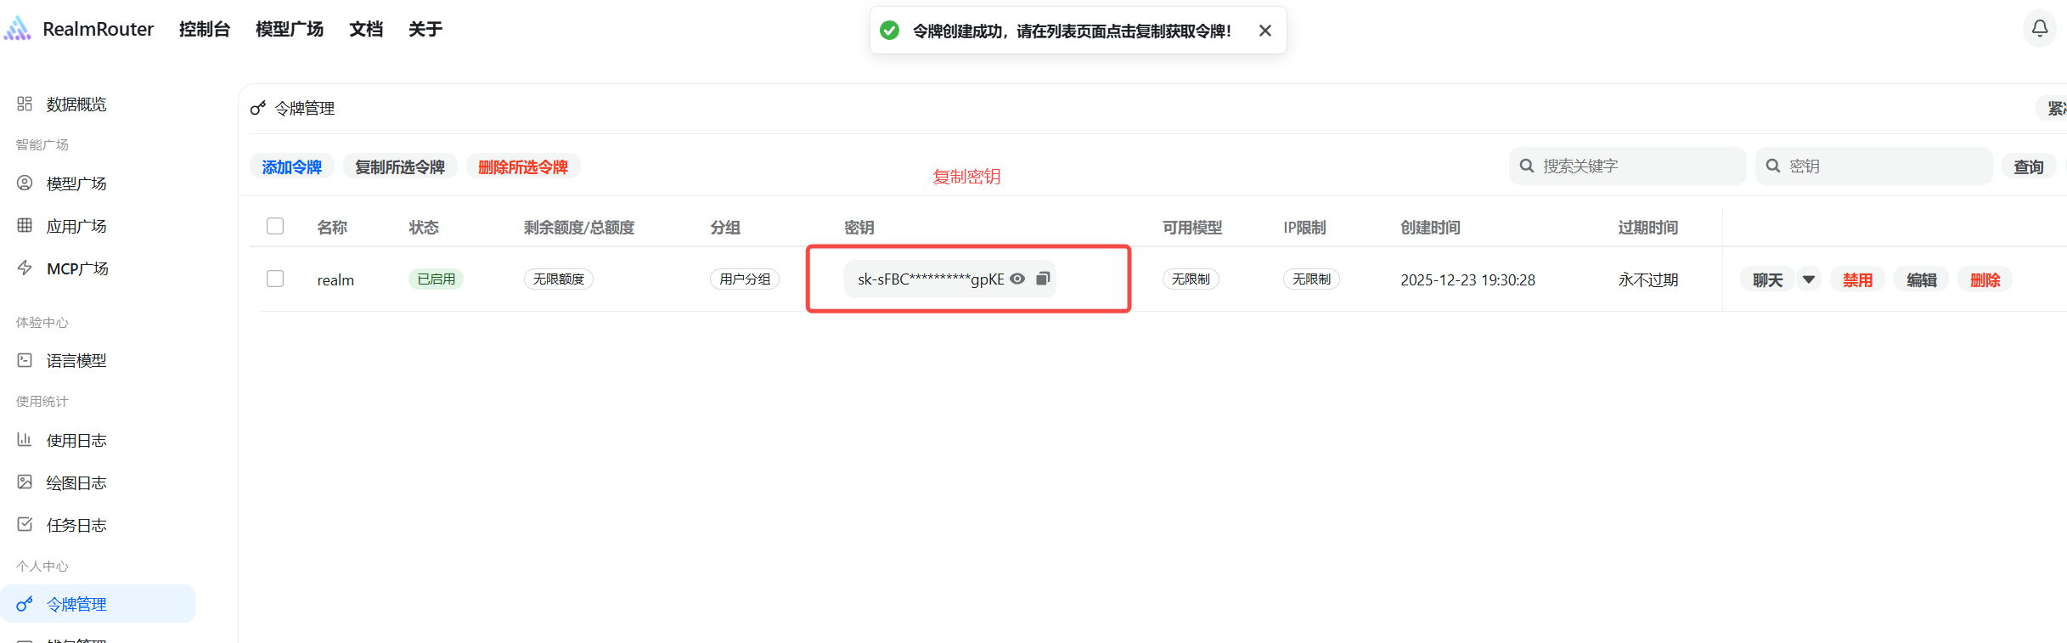
Task: Reveal the key using the eye icon
Action: point(1017,279)
